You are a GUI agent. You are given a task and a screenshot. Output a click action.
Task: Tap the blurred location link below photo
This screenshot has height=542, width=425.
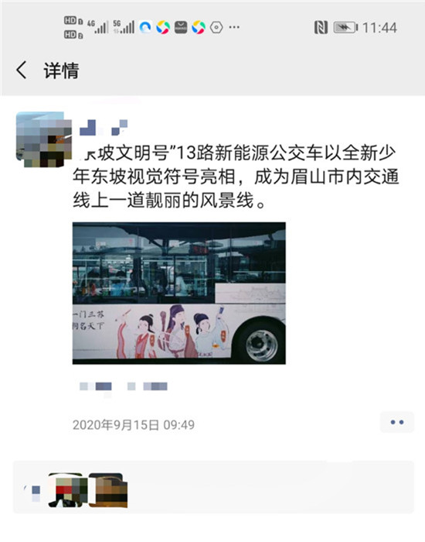click(124, 387)
